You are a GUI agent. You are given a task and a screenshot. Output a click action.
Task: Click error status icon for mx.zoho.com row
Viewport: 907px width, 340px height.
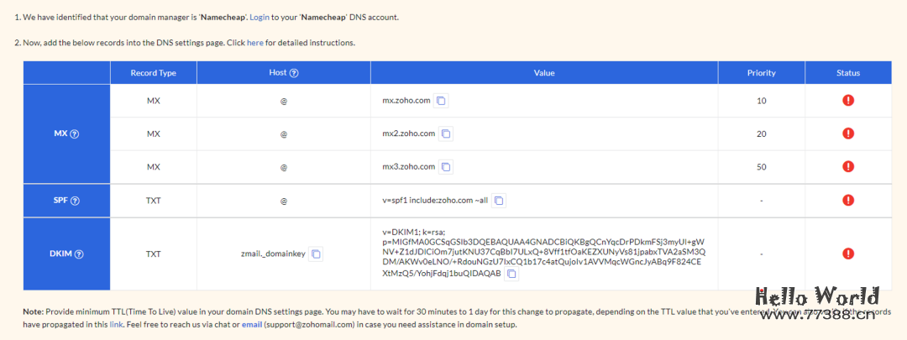tap(847, 101)
